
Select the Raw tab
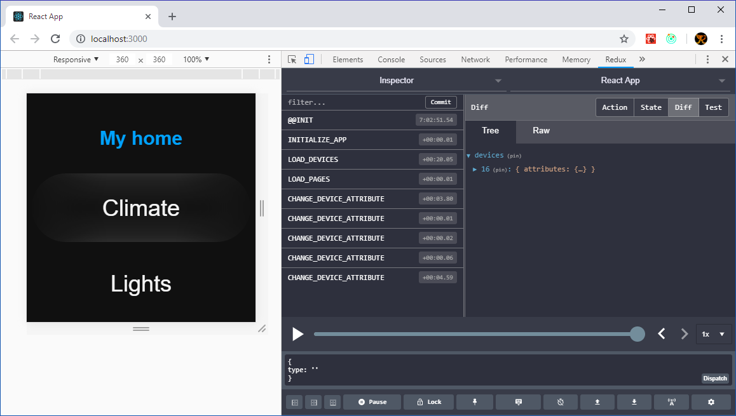tap(541, 131)
